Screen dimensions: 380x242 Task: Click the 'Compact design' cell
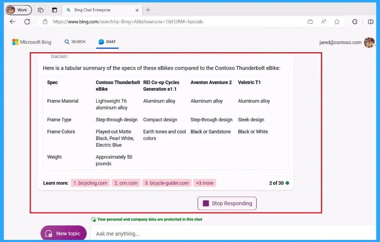click(x=160, y=120)
